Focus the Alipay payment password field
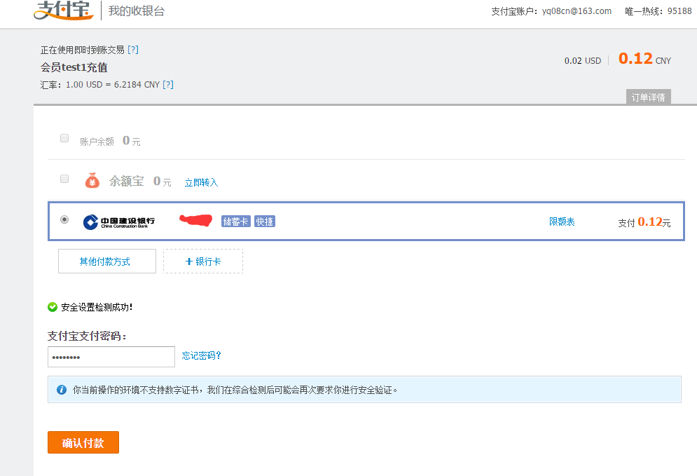 click(x=111, y=357)
